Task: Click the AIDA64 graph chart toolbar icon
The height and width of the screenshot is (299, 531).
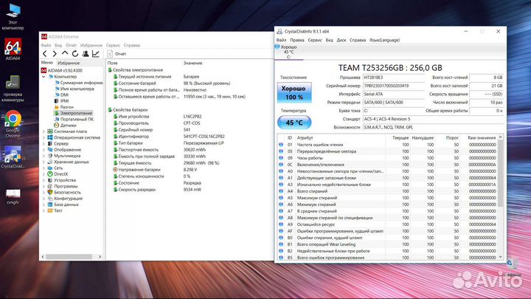Action: pos(96,54)
